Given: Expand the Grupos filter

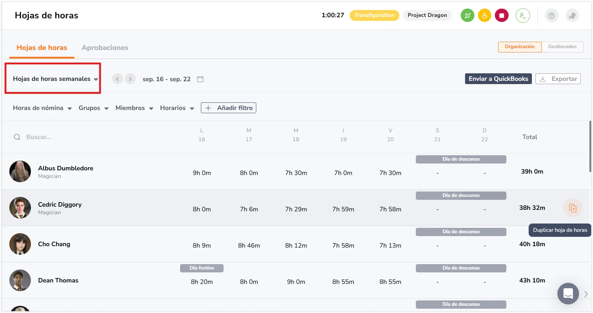Looking at the screenshot, I should click(x=93, y=108).
